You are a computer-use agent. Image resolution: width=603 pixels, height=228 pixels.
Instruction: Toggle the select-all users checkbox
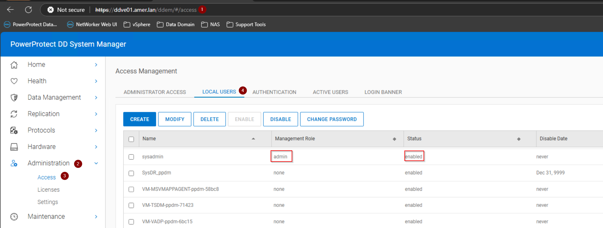131,139
